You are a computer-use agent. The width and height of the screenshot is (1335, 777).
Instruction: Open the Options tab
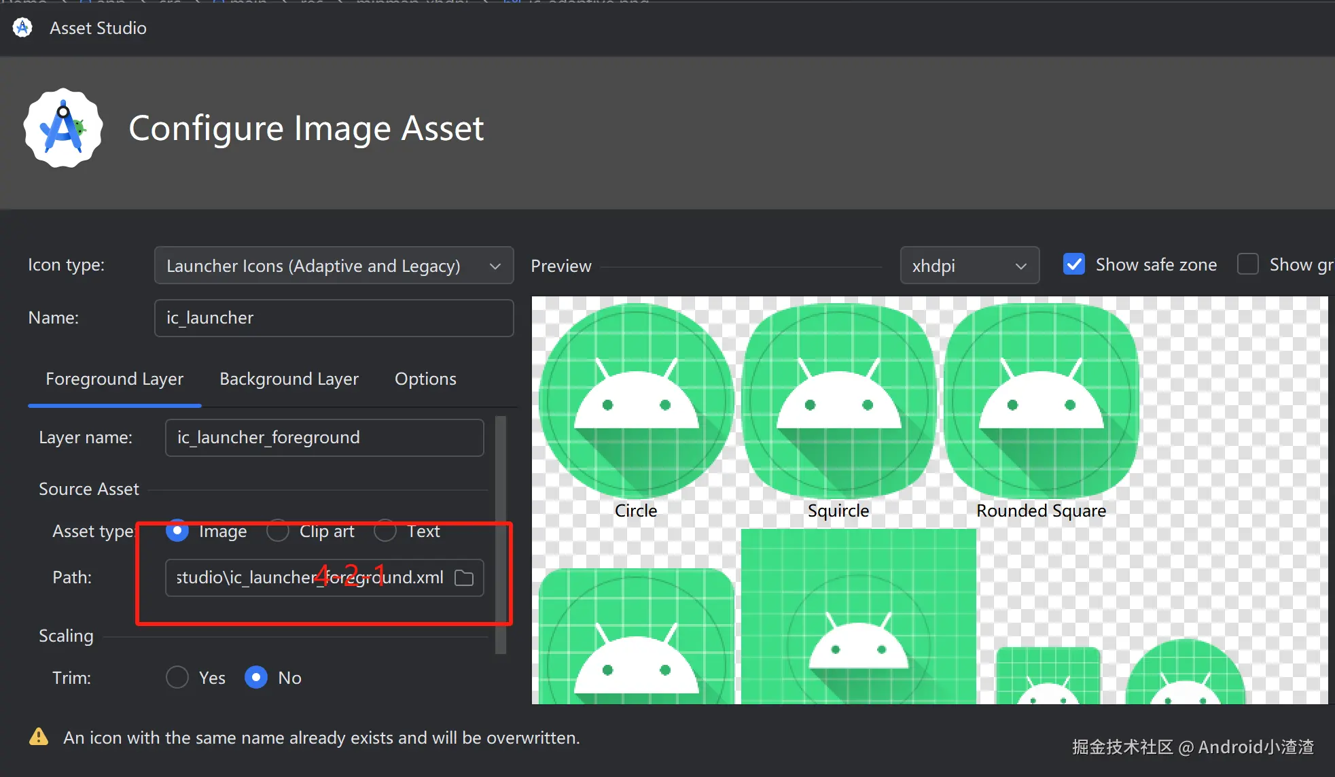click(425, 379)
